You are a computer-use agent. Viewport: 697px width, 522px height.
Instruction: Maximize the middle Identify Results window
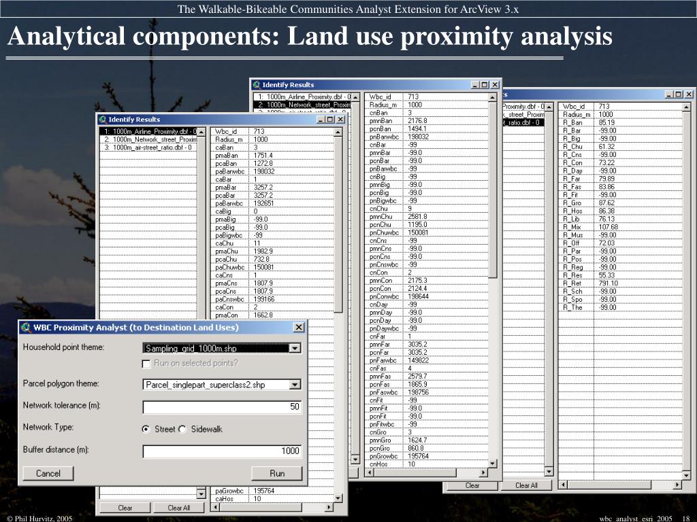[x=485, y=85]
